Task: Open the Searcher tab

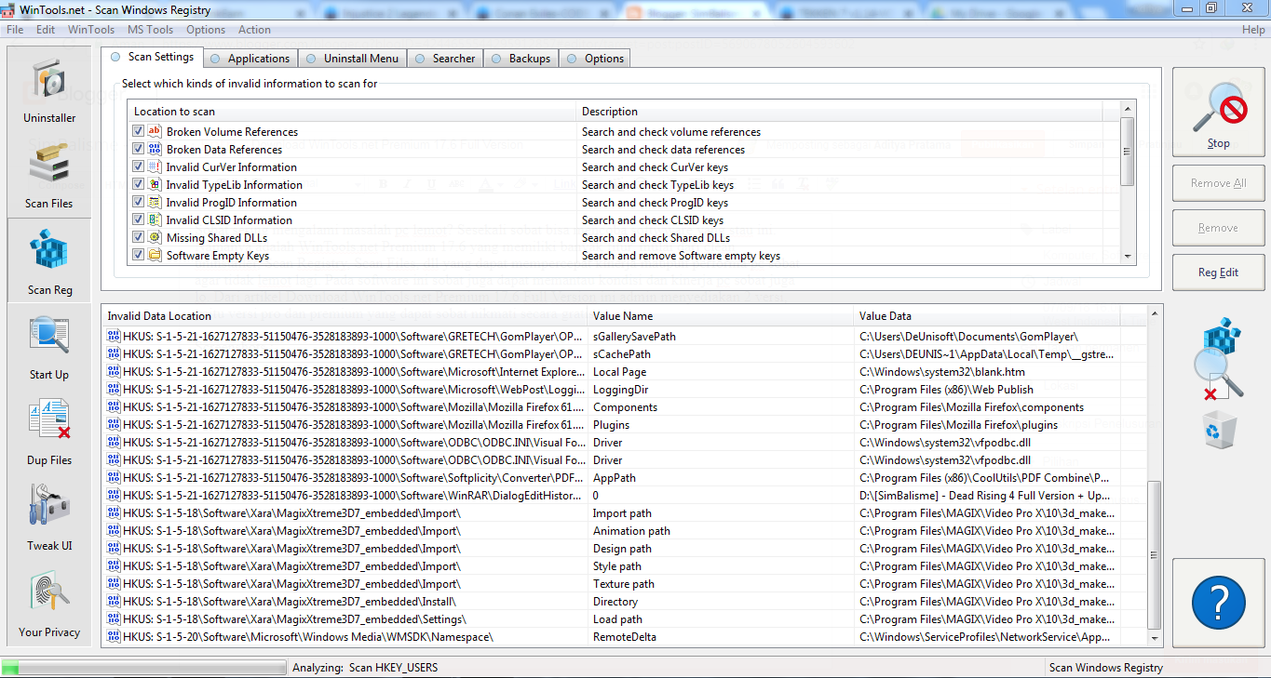Action: 444,59
